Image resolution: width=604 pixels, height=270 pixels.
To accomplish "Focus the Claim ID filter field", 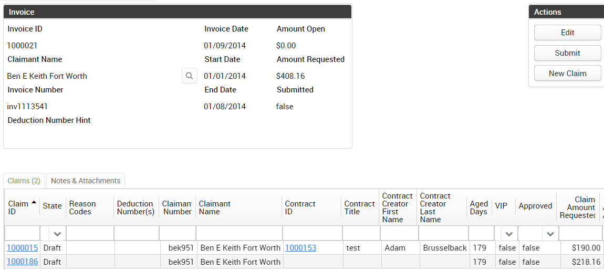I will point(22,234).
